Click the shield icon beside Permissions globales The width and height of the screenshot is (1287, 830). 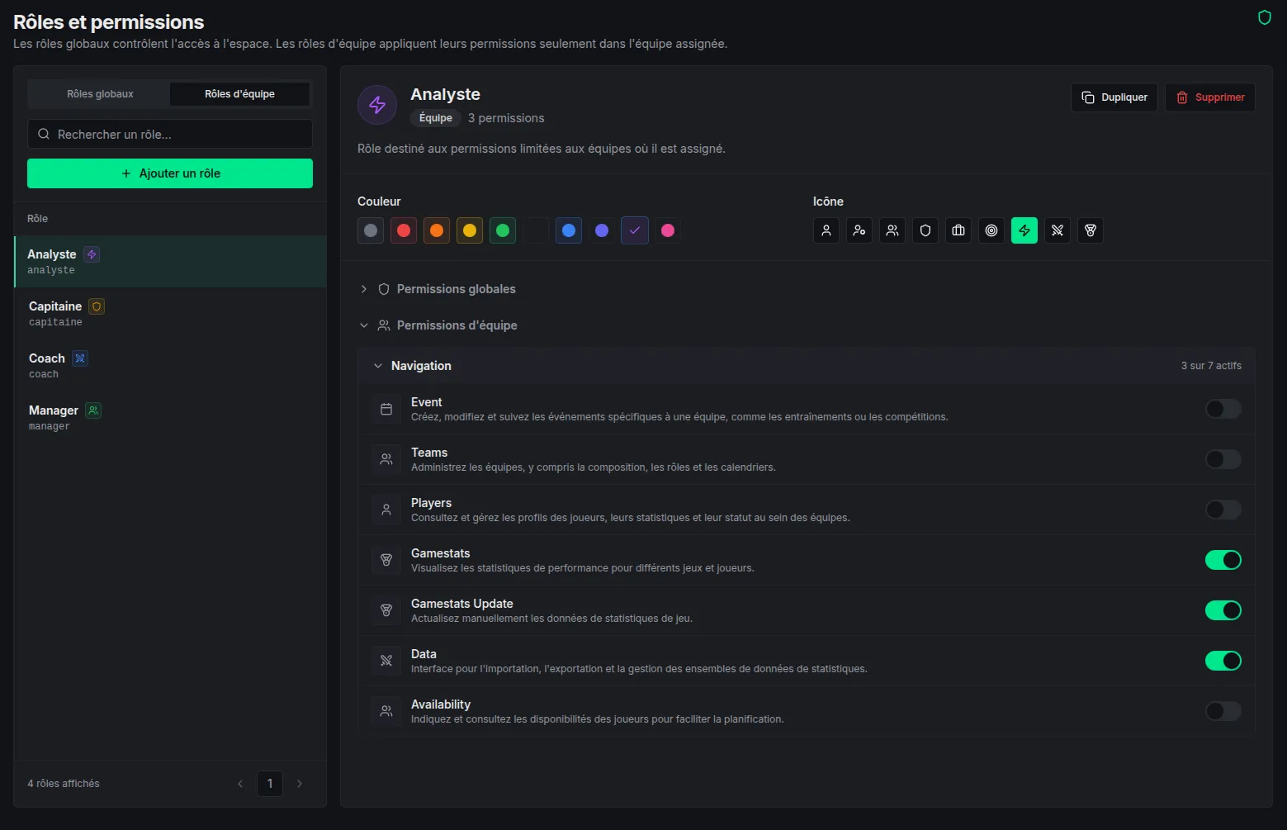click(x=384, y=289)
